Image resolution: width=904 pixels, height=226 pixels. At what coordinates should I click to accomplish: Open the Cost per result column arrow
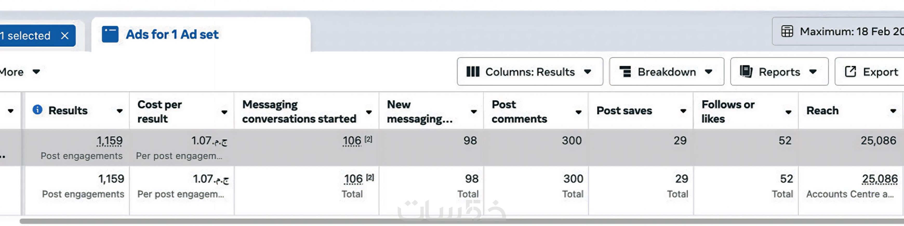[224, 112]
